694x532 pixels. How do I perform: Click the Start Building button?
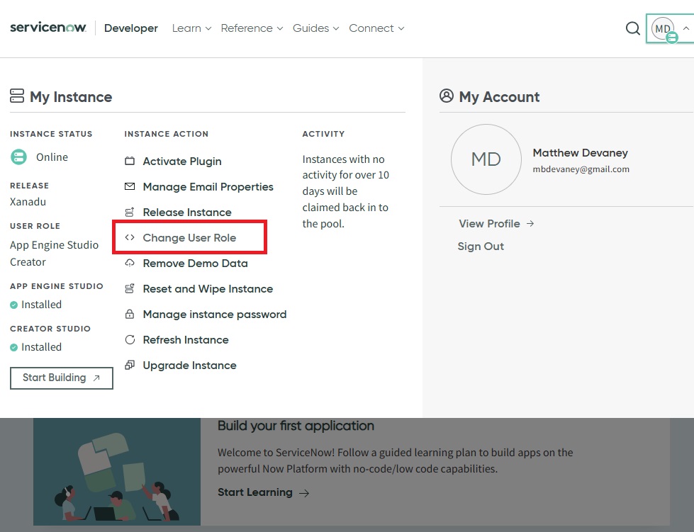62,378
